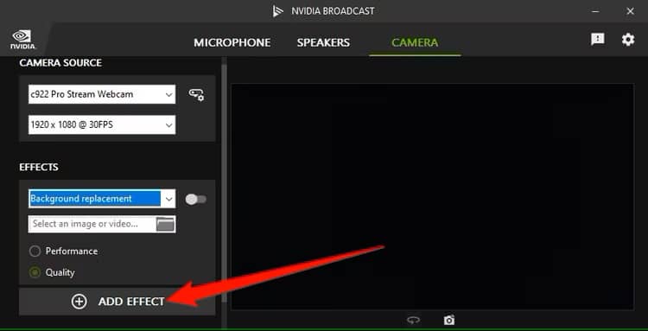Click the ADD EFFECT button
The image size is (648, 331).
[117, 302]
